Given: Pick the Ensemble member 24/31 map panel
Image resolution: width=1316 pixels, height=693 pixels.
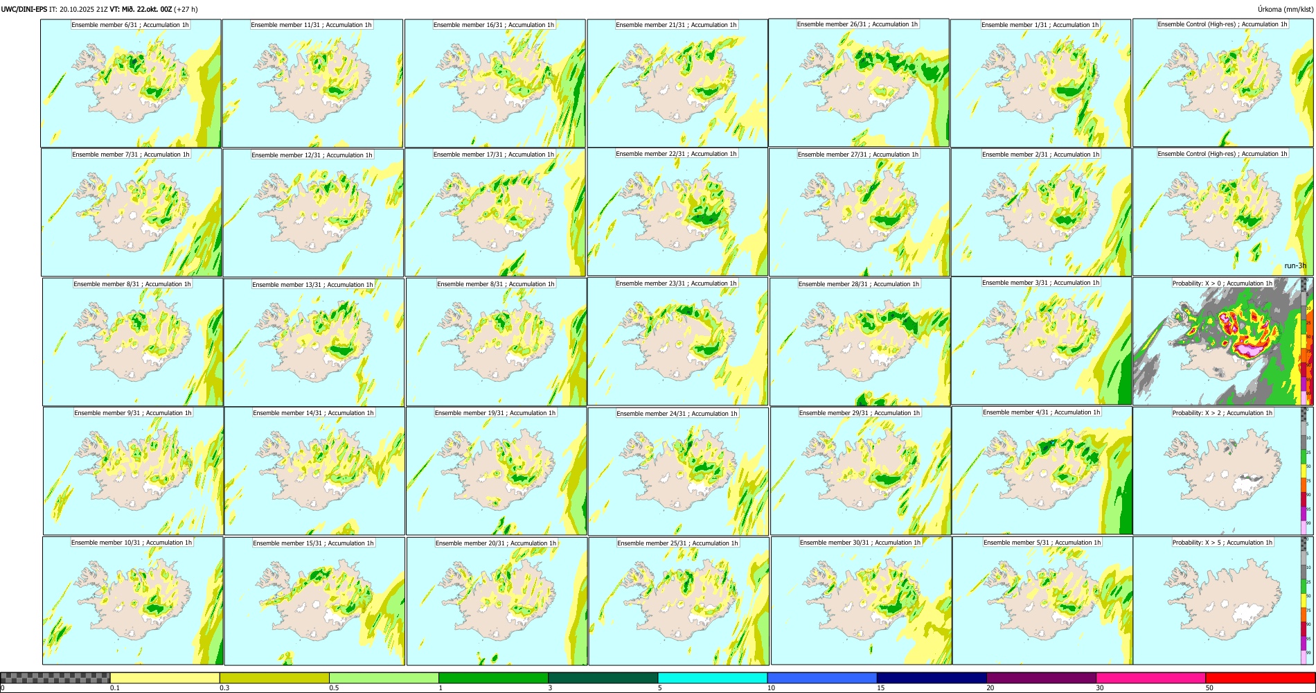Looking at the screenshot, I should tap(678, 472).
